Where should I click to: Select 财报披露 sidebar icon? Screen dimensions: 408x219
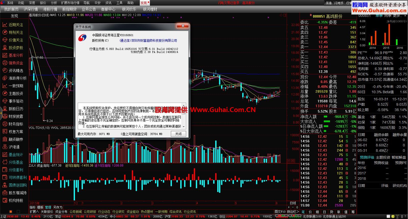click(5, 116)
